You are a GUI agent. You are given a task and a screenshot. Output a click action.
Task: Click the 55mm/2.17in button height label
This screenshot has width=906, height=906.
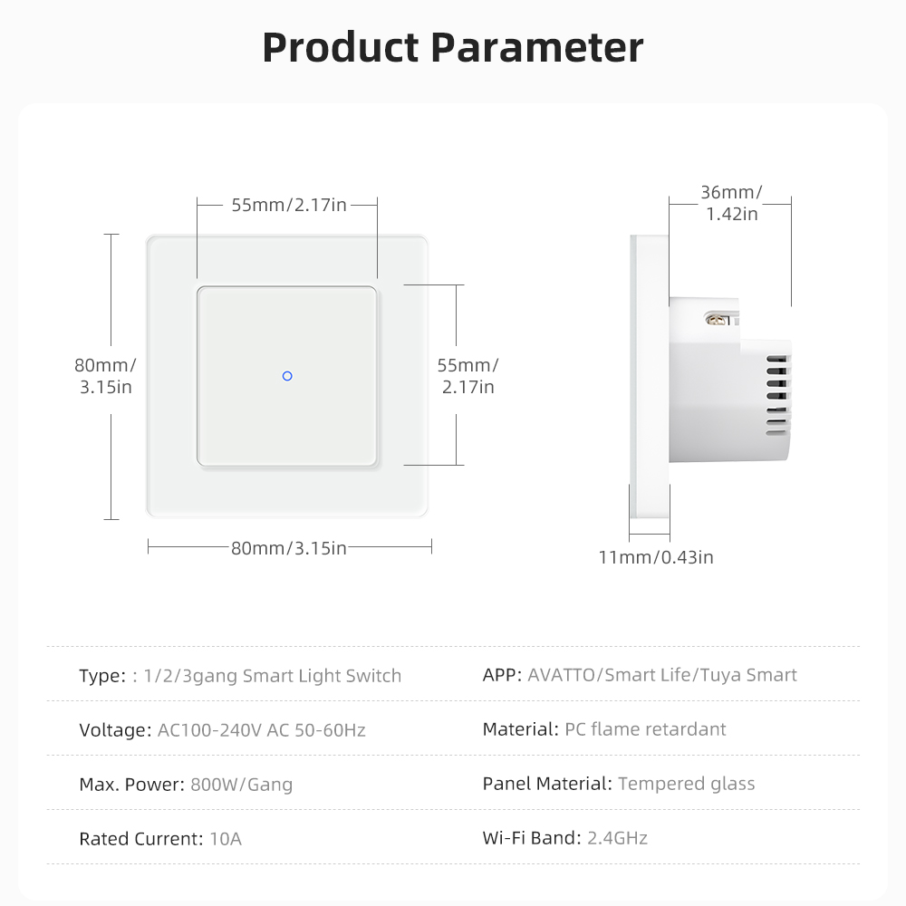point(467,376)
